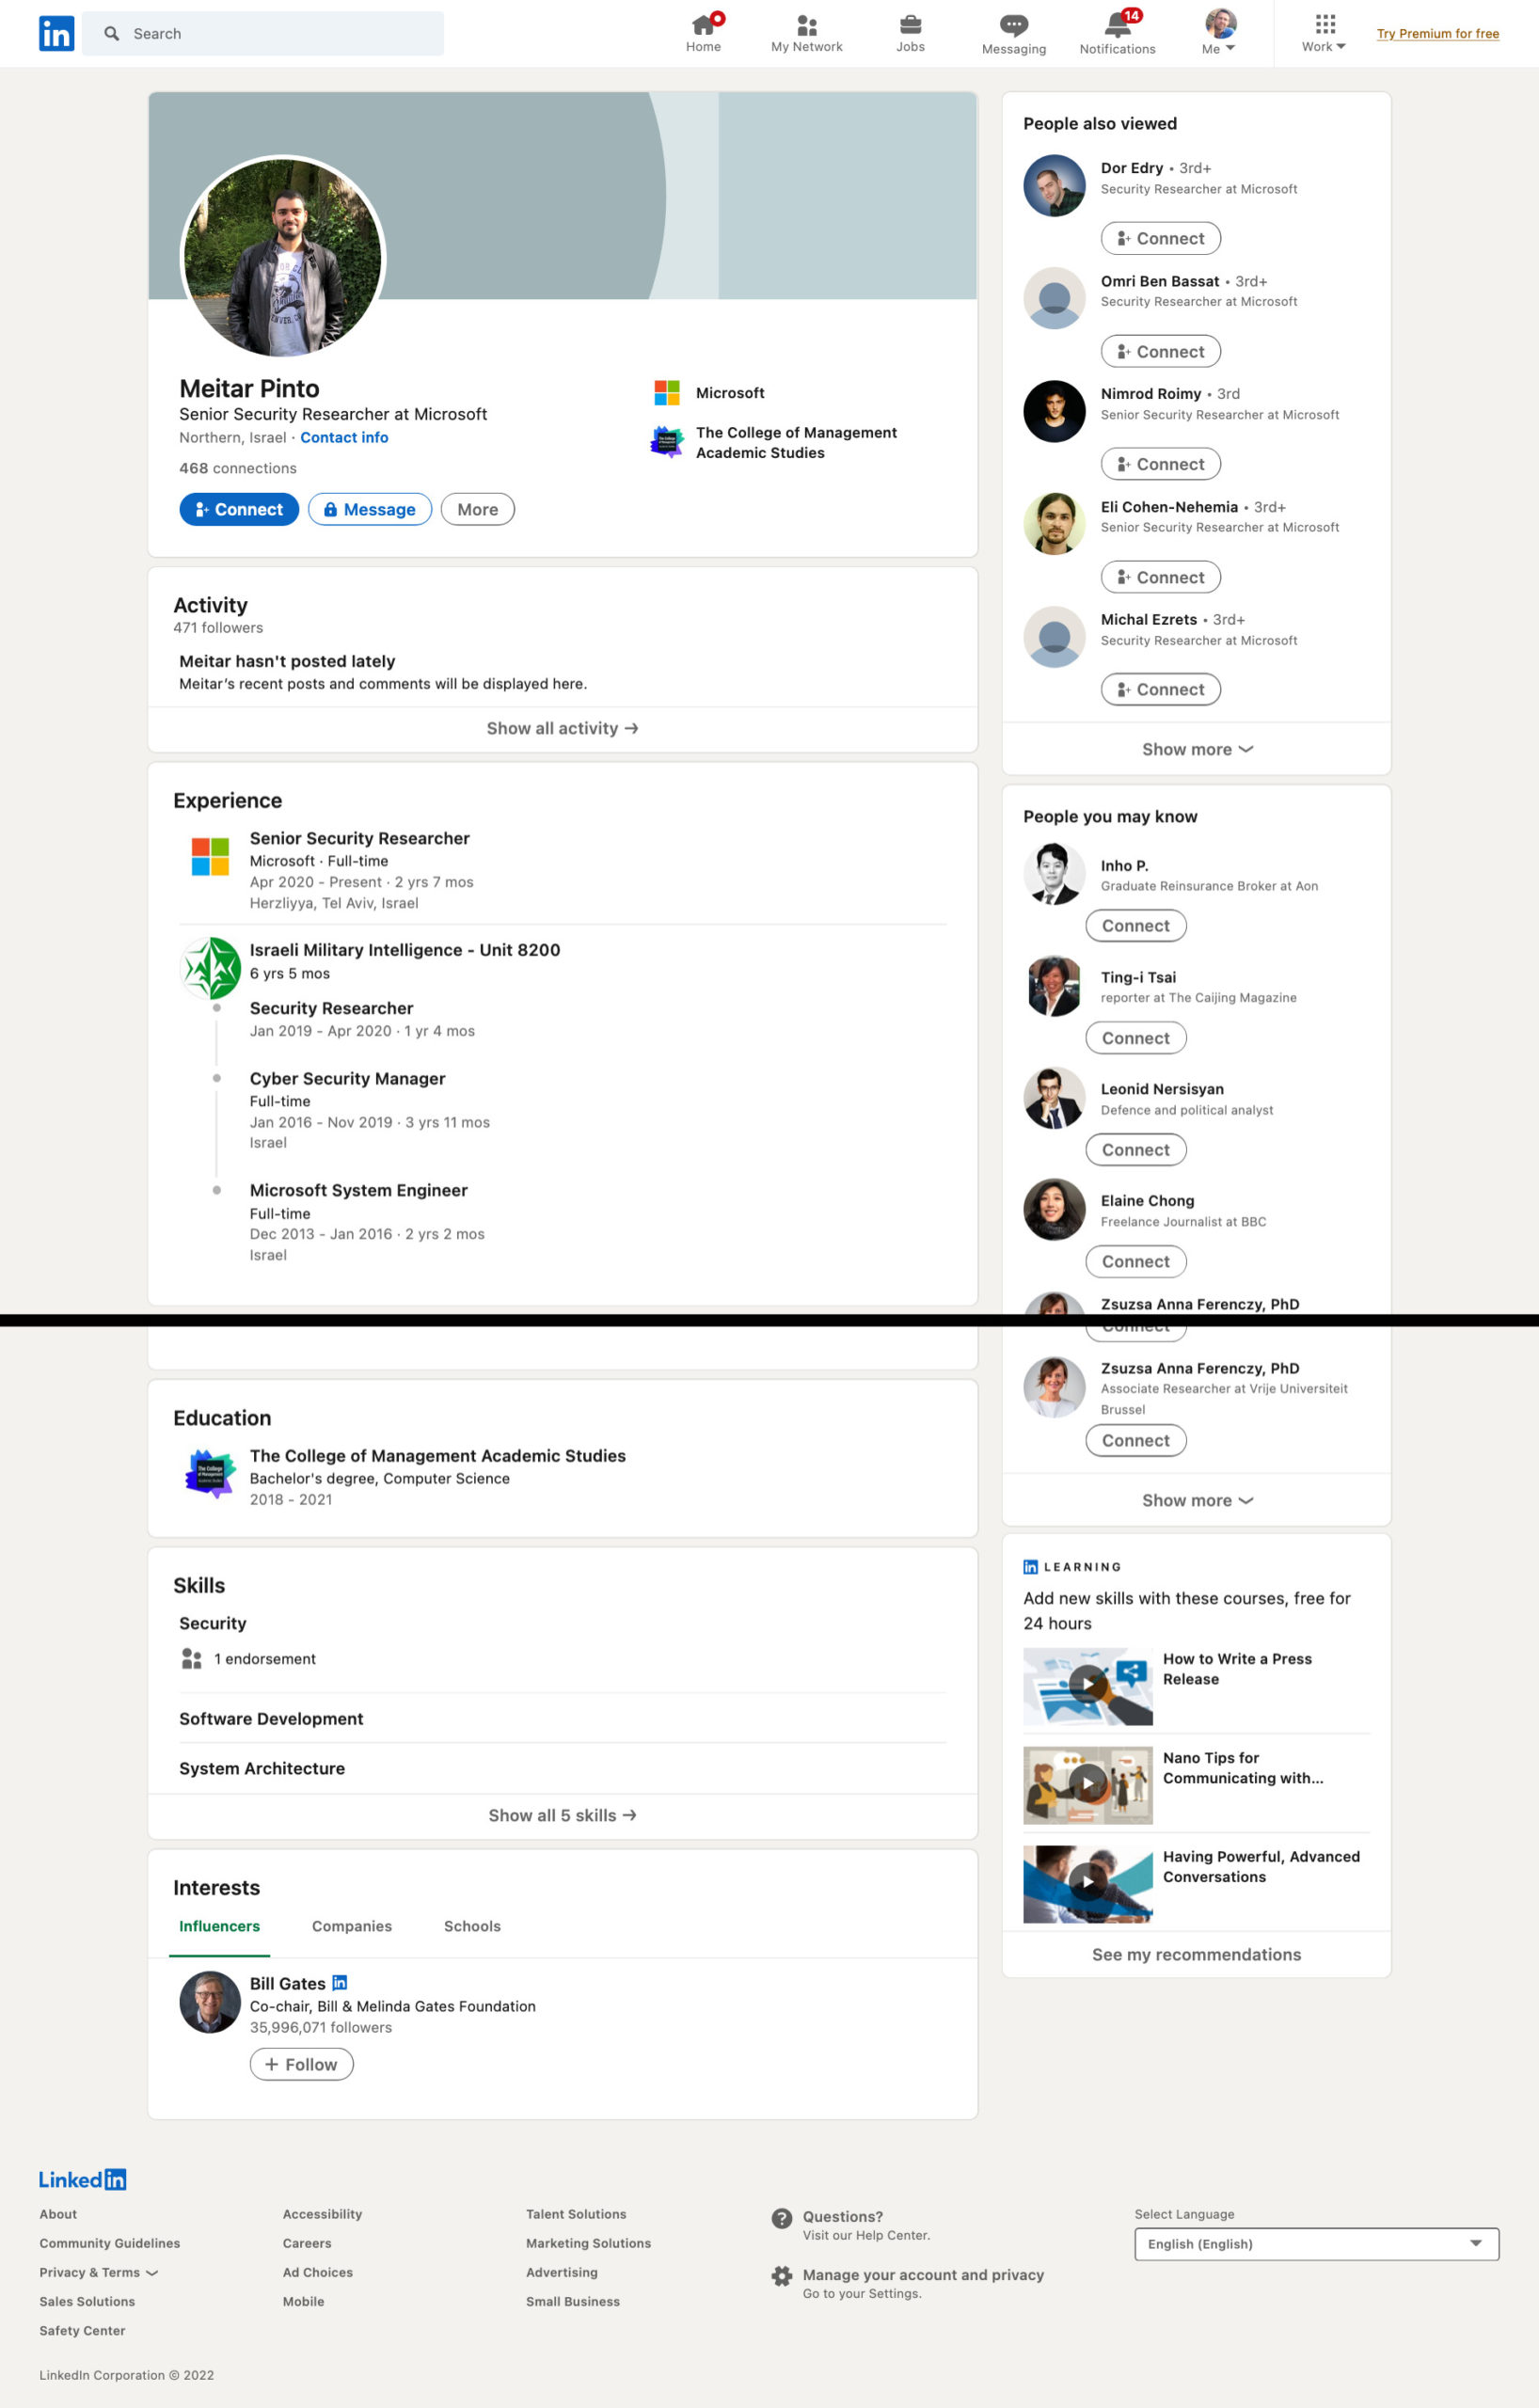This screenshot has height=2408, width=1539.
Task: Click the Search field
Action: point(263,33)
